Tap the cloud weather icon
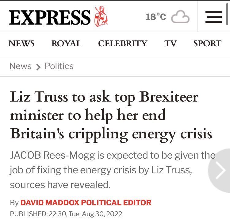Screen dimensions: 230x220 pyautogui.click(x=180, y=17)
